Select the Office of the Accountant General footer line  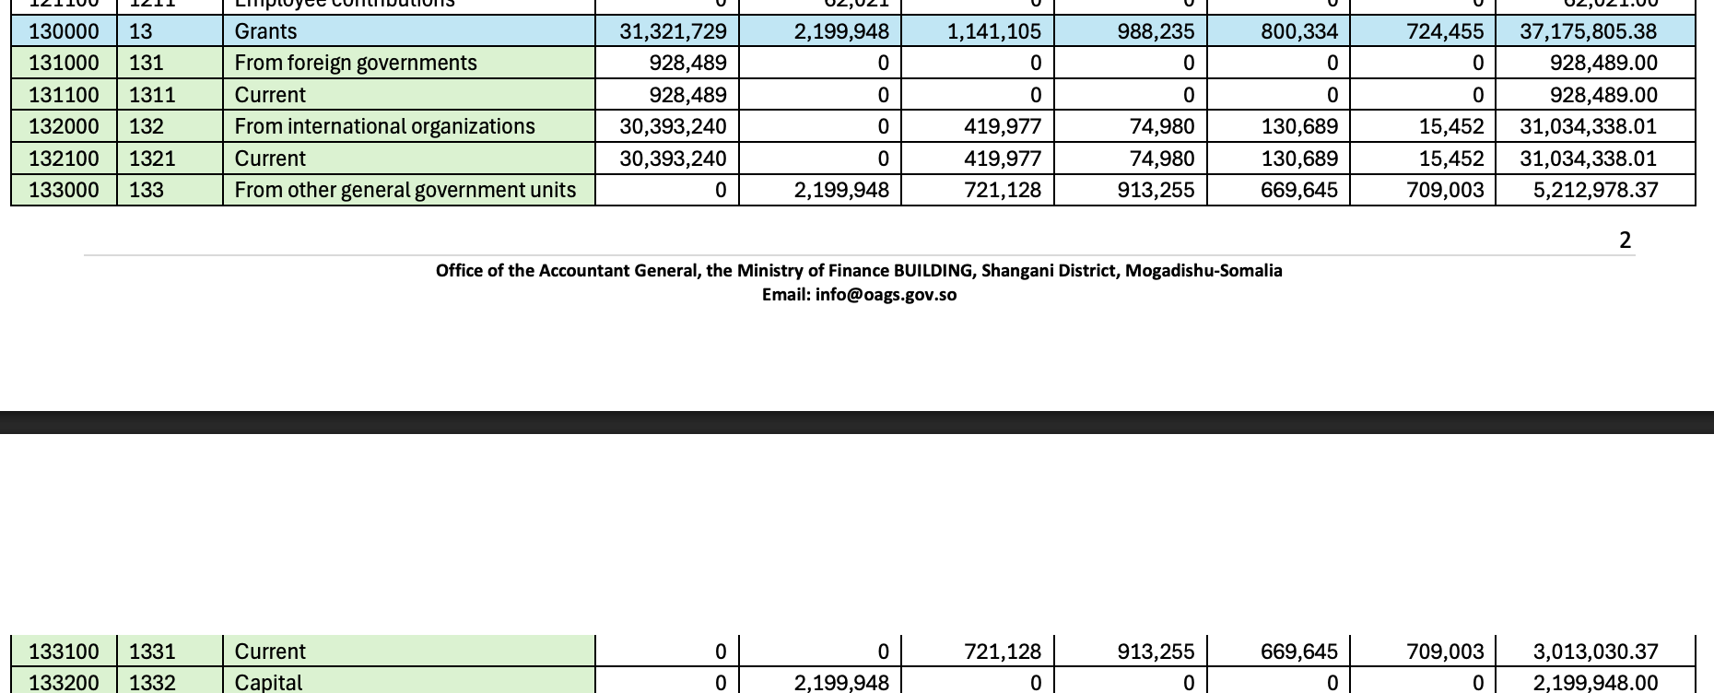[x=859, y=271]
